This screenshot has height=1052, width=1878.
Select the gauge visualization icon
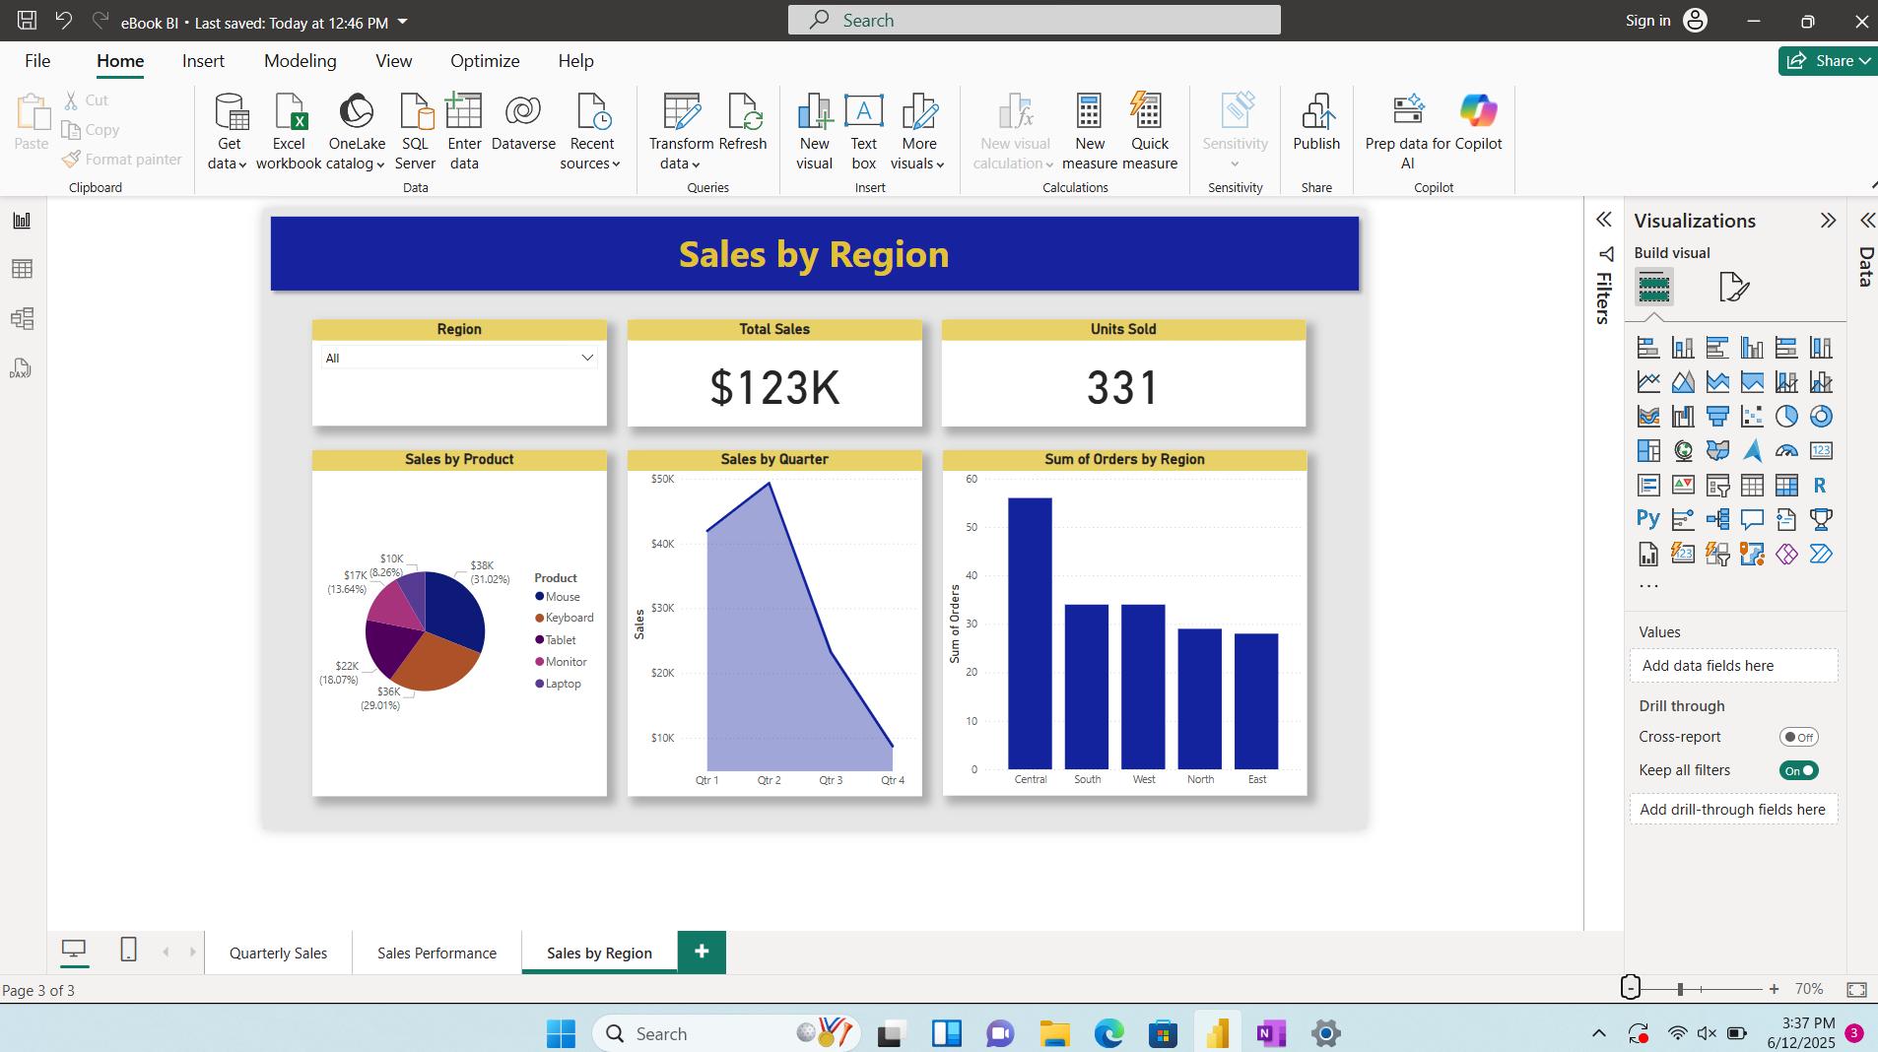click(1786, 451)
